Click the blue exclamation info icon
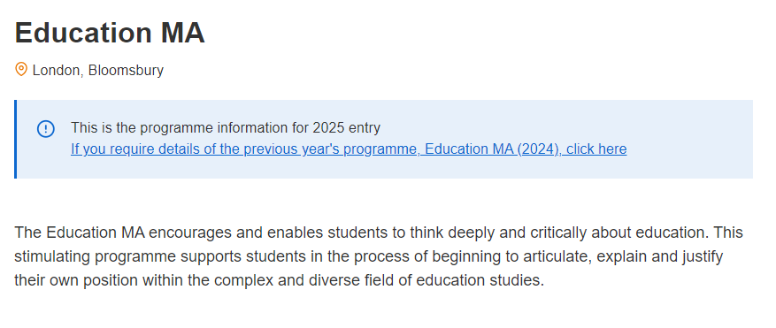 45,129
